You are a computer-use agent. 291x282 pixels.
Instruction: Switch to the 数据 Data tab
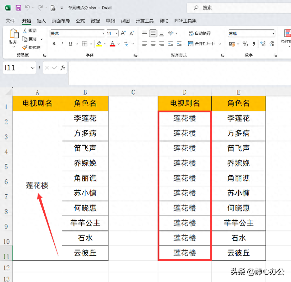pyautogui.click(x=95, y=21)
